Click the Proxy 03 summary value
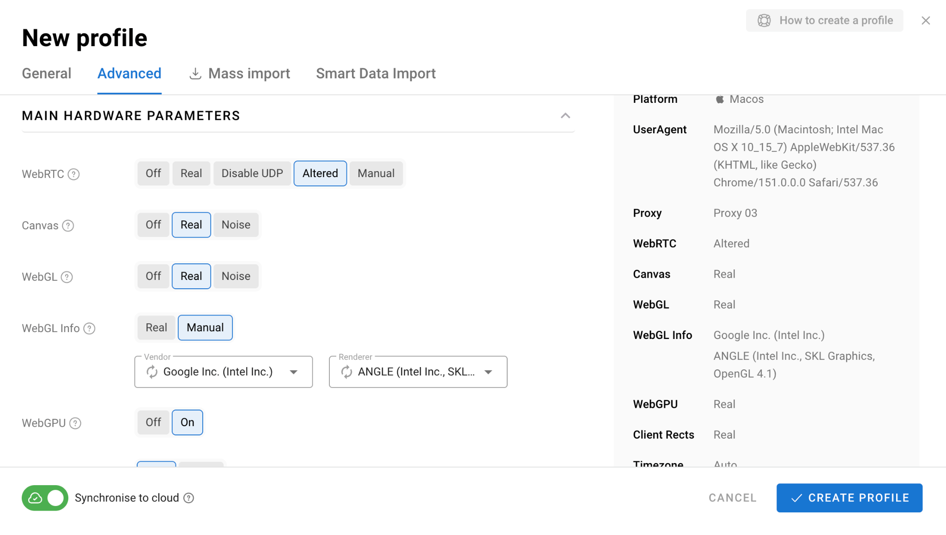The width and height of the screenshot is (946, 535). tap(735, 213)
